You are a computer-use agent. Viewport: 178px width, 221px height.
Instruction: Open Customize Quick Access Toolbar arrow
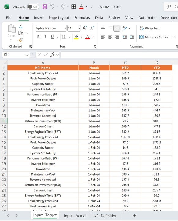[92, 7]
